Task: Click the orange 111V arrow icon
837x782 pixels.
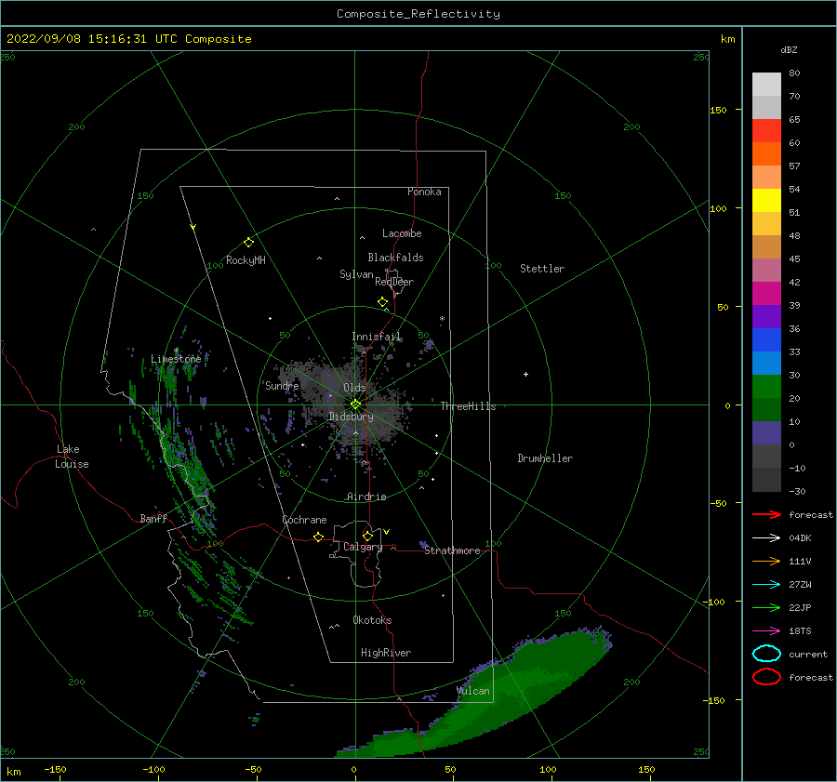Action: pos(766,561)
